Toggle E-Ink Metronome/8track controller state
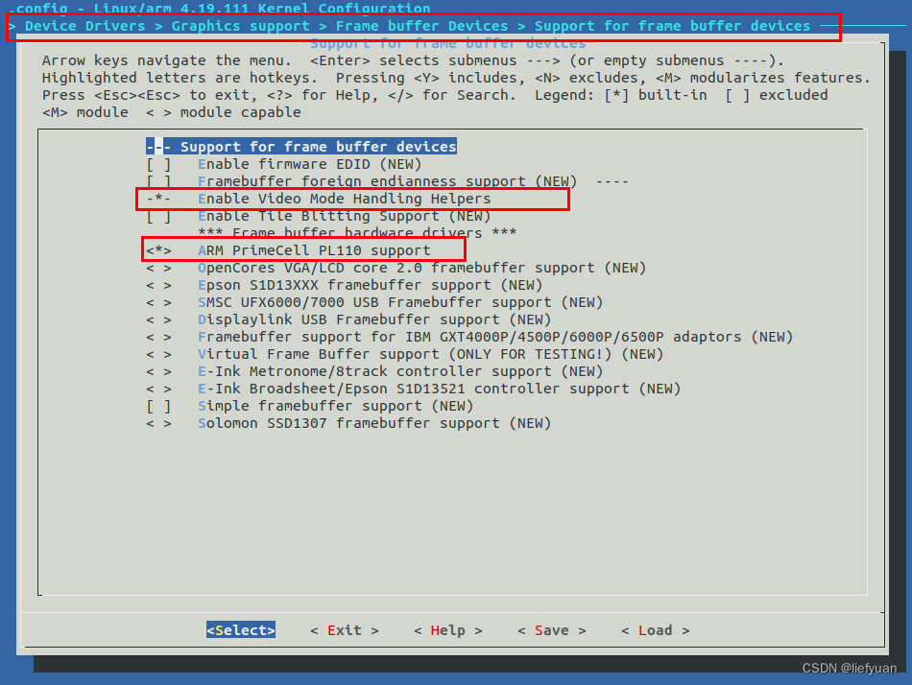Viewport: 912px width, 685px height. point(158,371)
